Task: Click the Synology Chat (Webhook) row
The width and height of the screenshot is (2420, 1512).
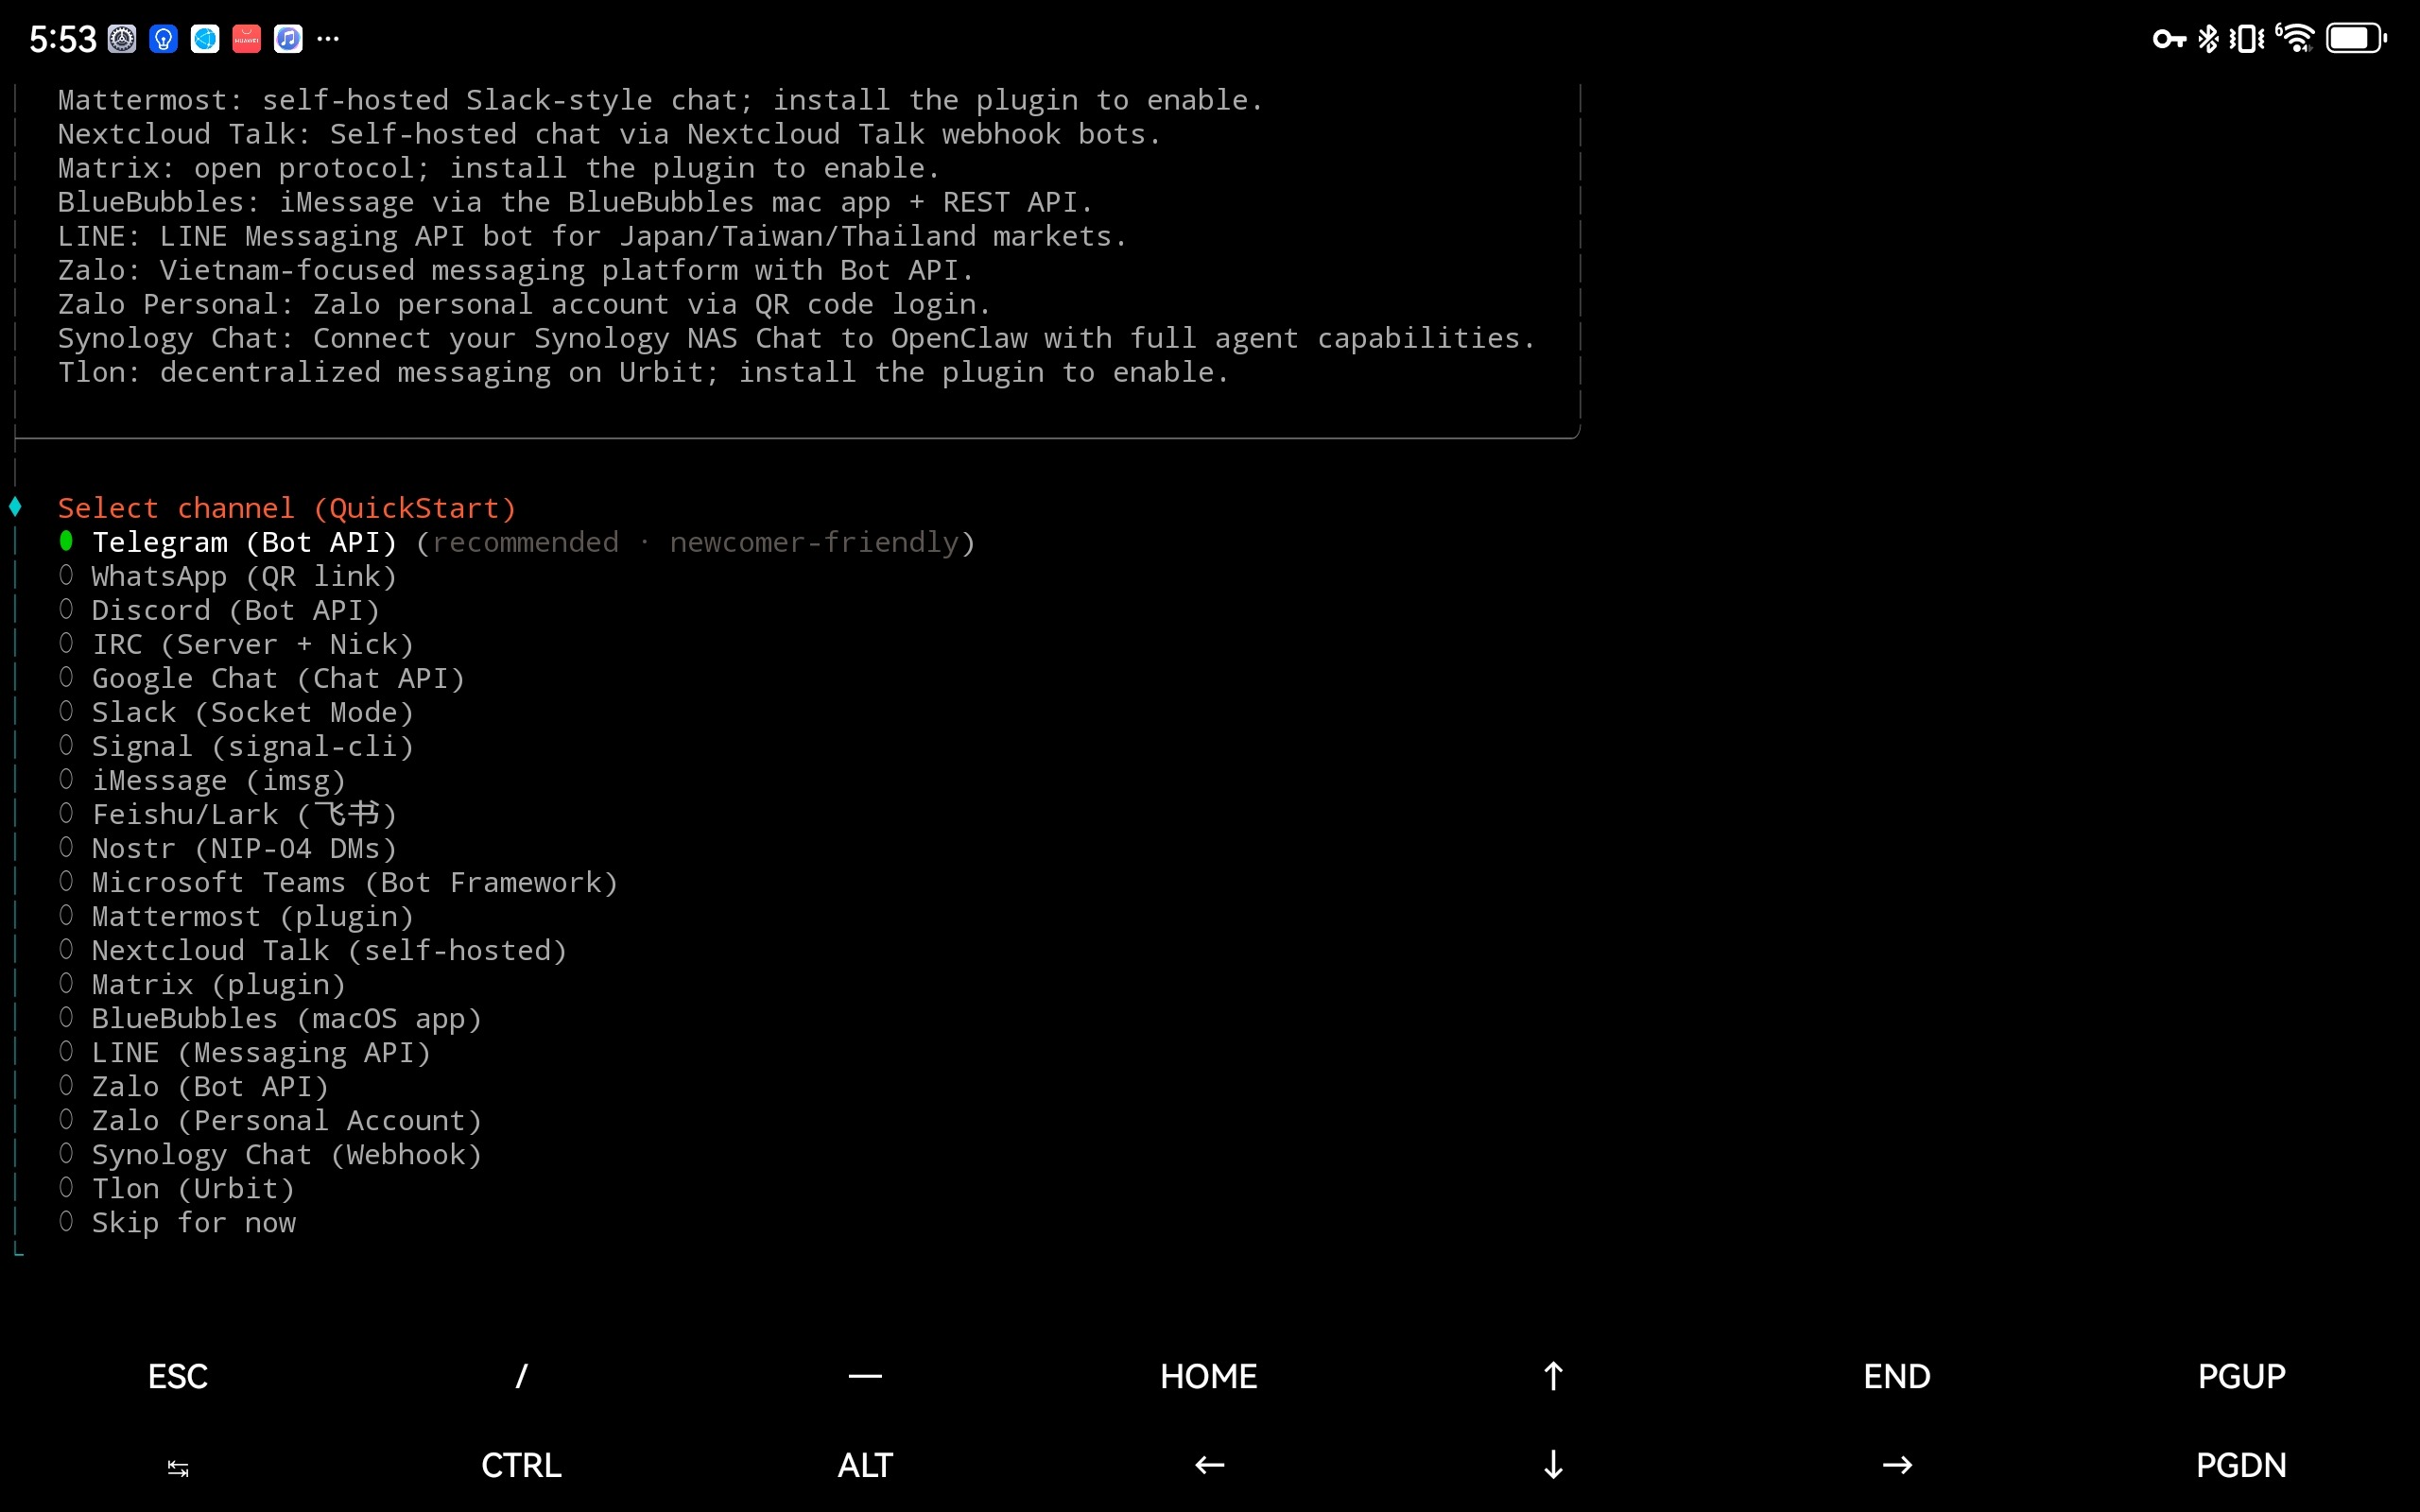Action: (x=270, y=1154)
